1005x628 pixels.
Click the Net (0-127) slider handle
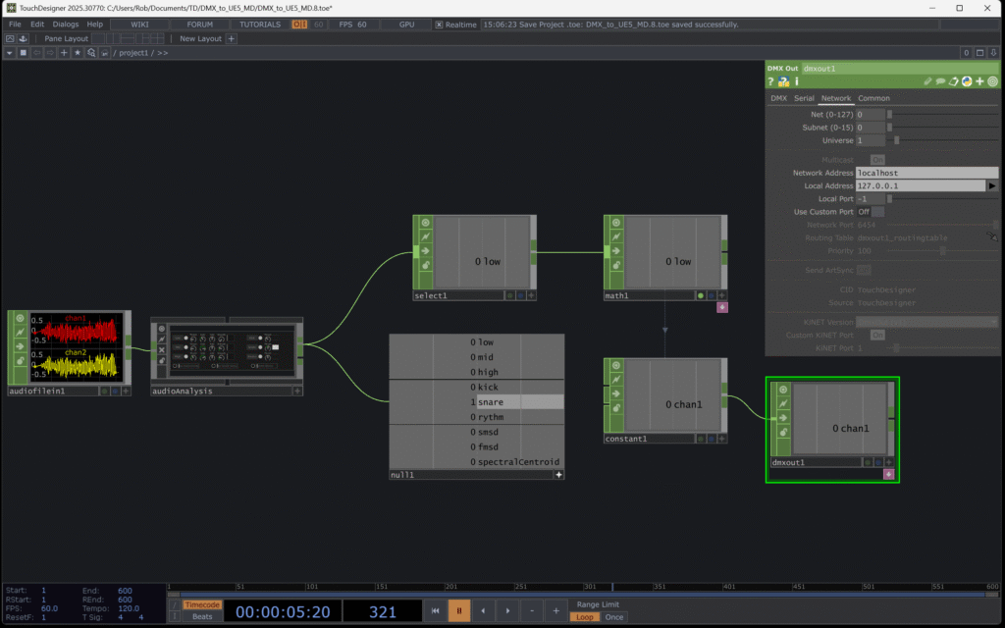tap(889, 114)
